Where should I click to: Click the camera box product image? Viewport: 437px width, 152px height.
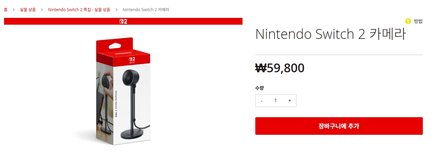pyautogui.click(x=123, y=91)
